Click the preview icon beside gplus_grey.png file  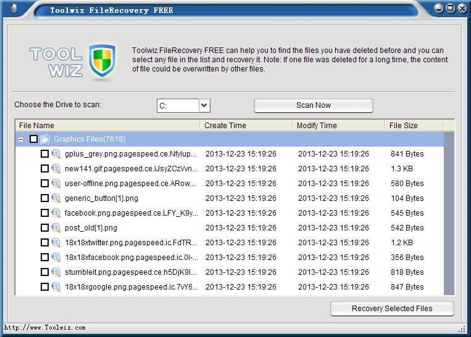[x=56, y=154]
